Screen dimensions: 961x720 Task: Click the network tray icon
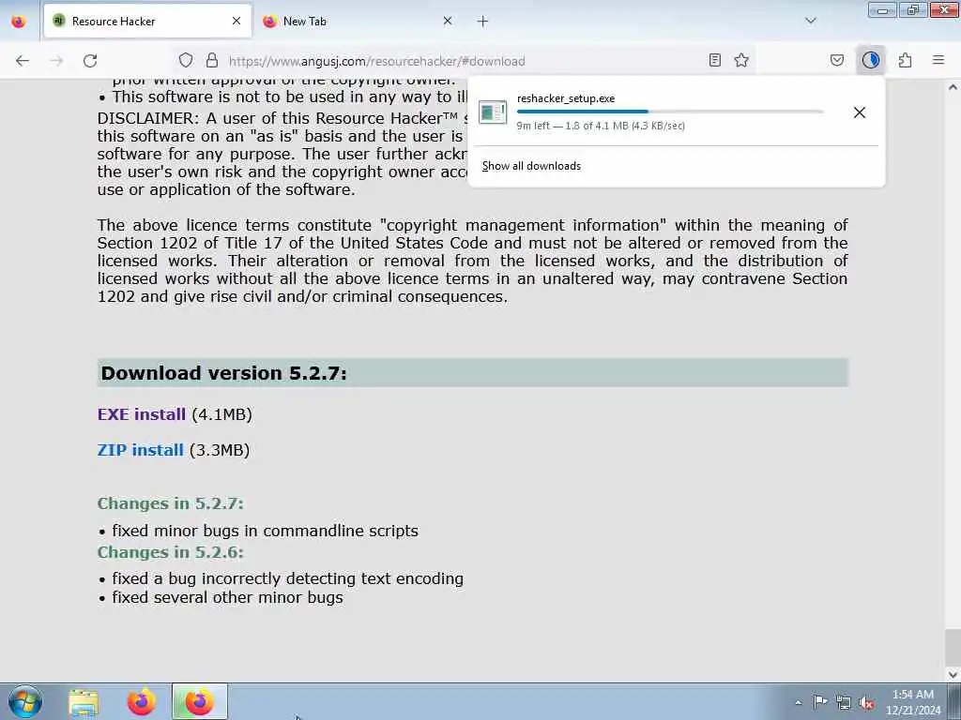coord(844,702)
